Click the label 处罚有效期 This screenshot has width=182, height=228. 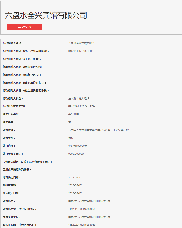point(10,185)
